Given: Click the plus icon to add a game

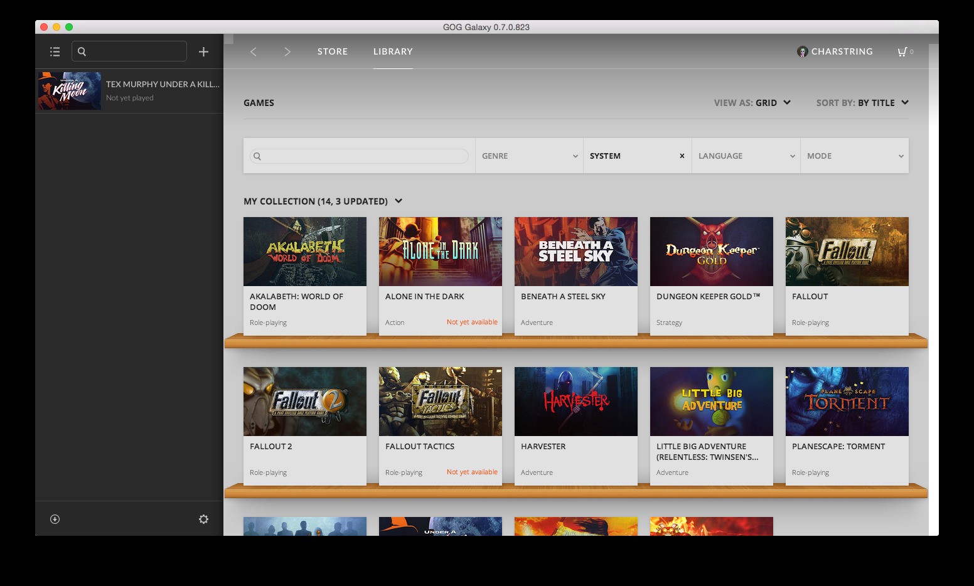Looking at the screenshot, I should coord(203,51).
